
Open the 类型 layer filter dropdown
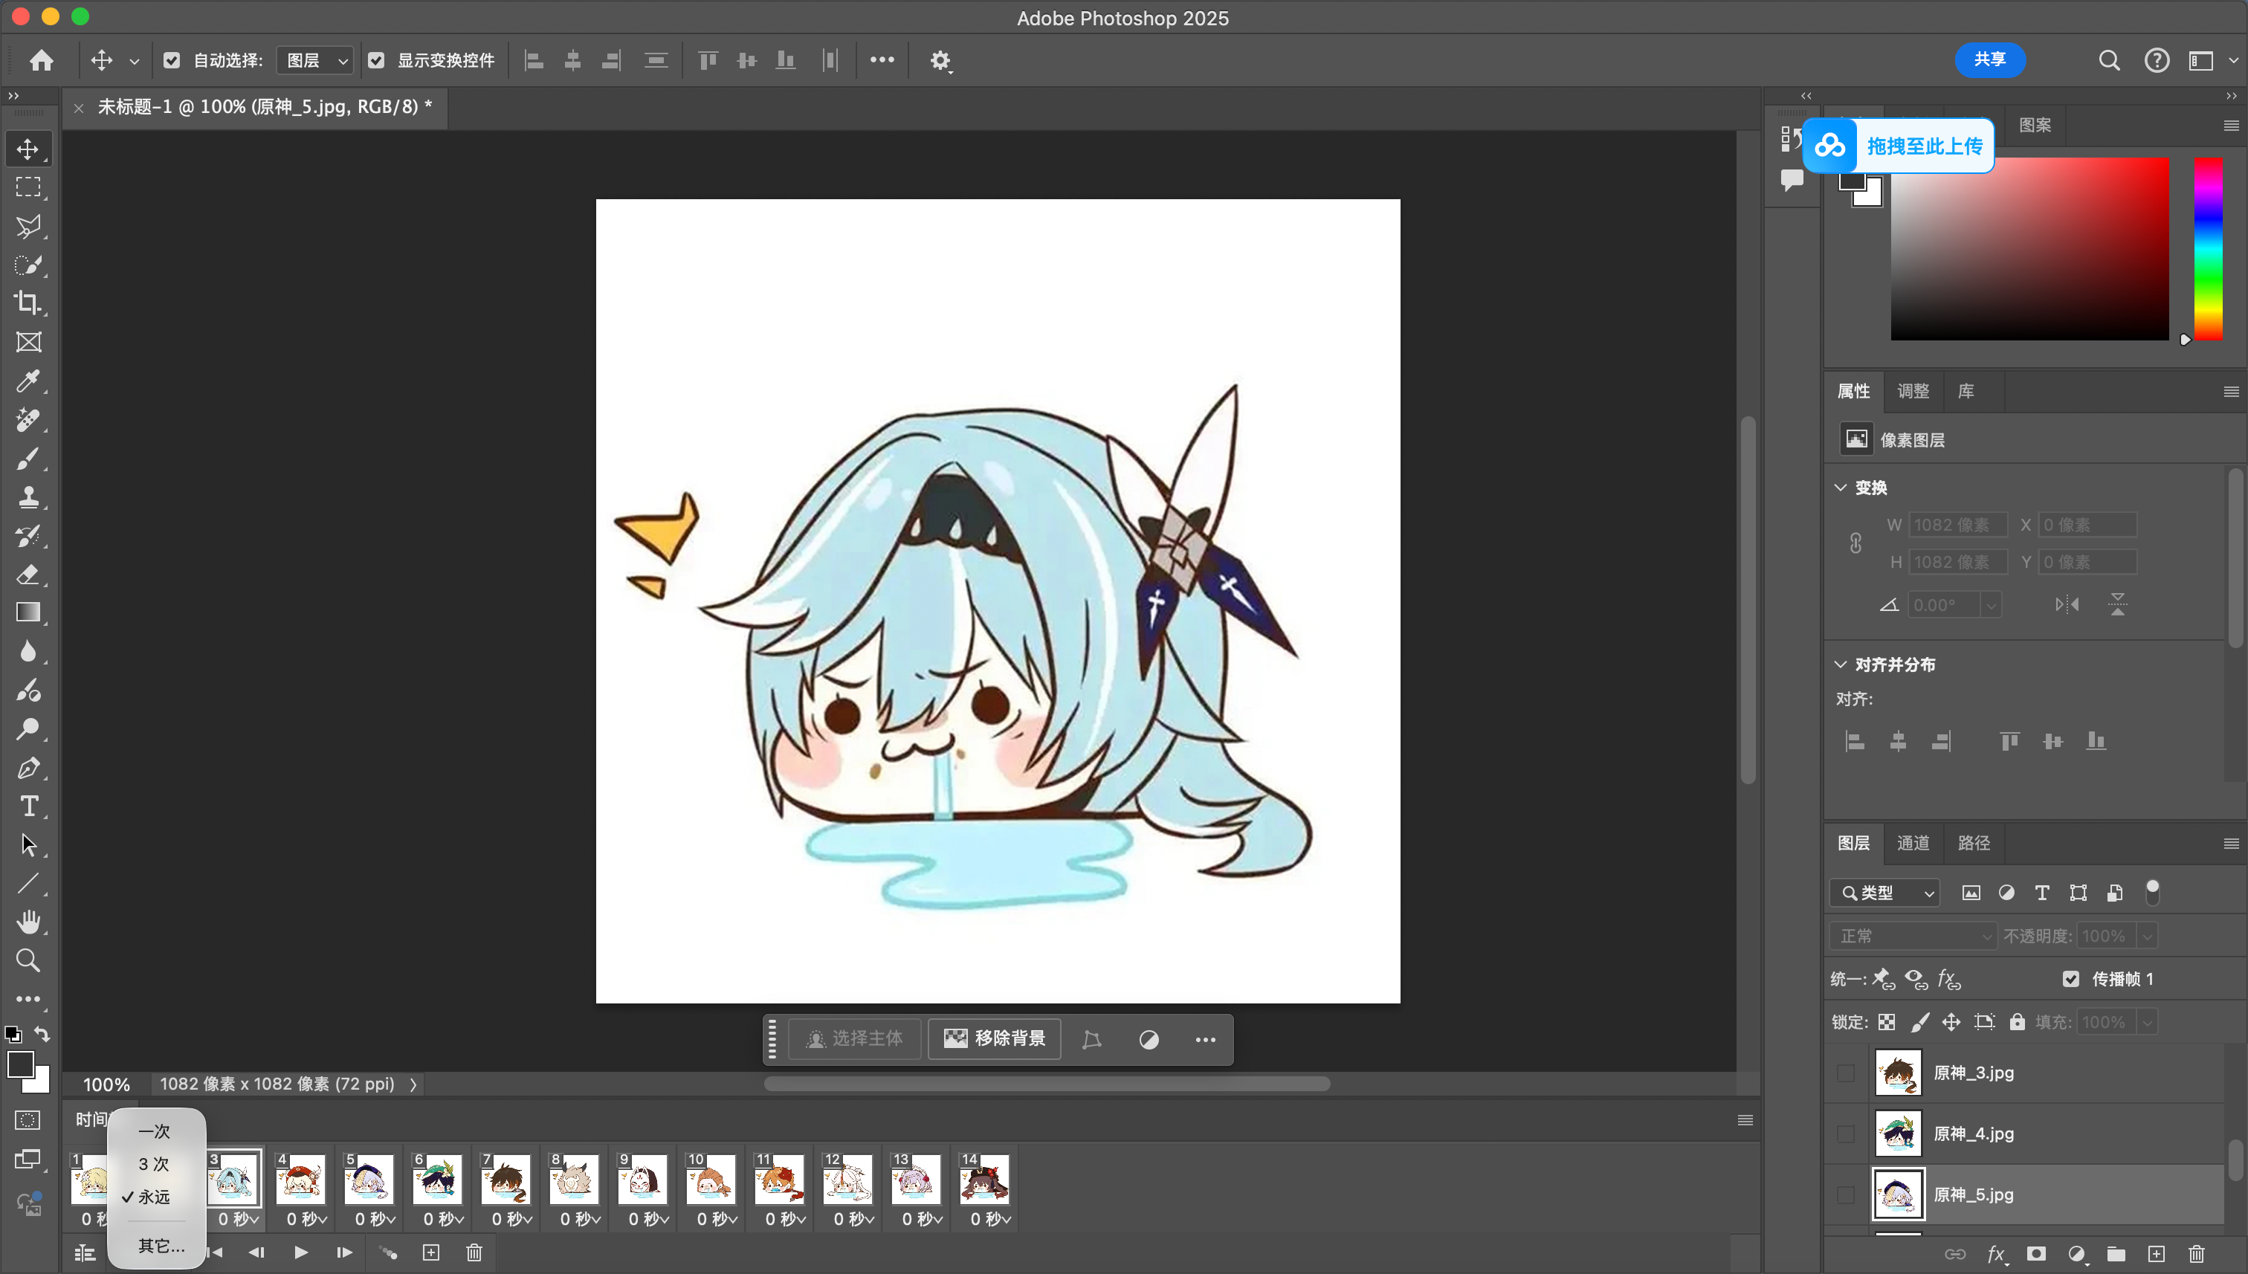tap(1884, 893)
